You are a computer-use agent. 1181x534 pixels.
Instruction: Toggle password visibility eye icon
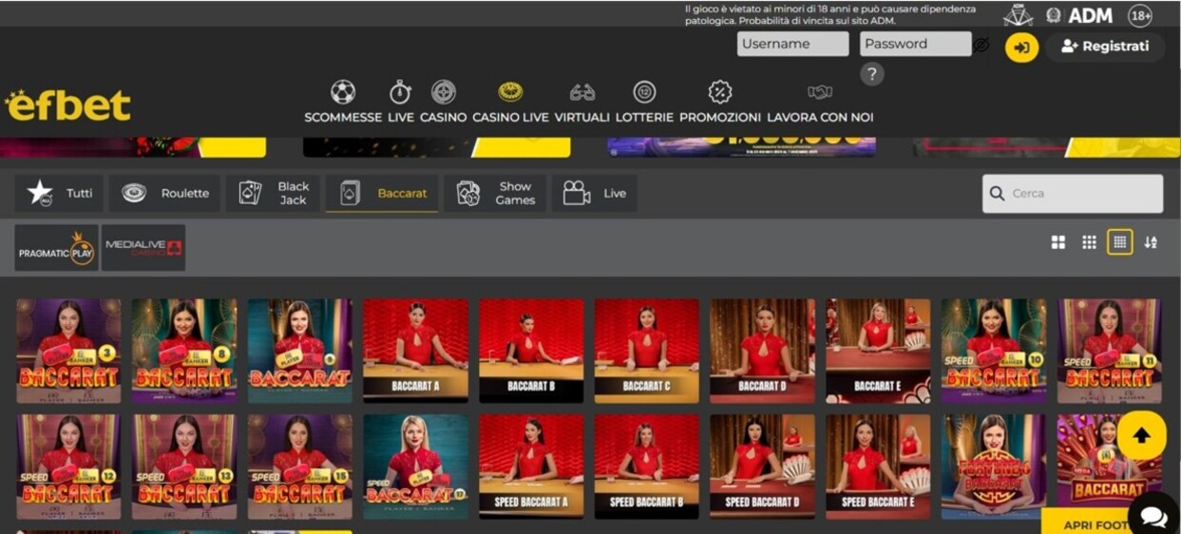click(x=981, y=45)
